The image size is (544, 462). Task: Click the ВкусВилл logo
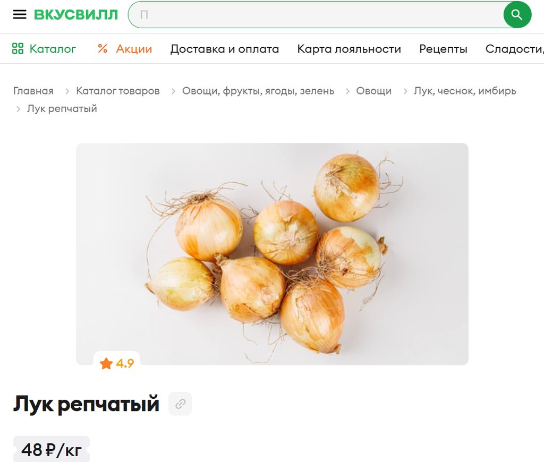point(76,14)
